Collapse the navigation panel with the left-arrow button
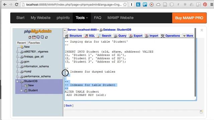This screenshot has width=214, height=120. pyautogui.click(x=65, y=30)
